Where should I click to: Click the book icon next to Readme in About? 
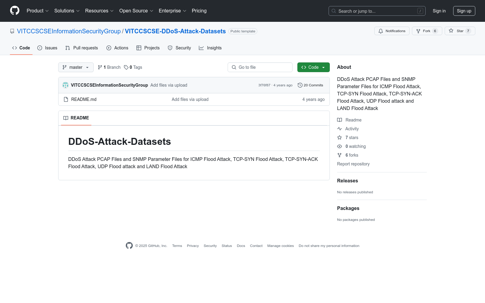pos(339,120)
